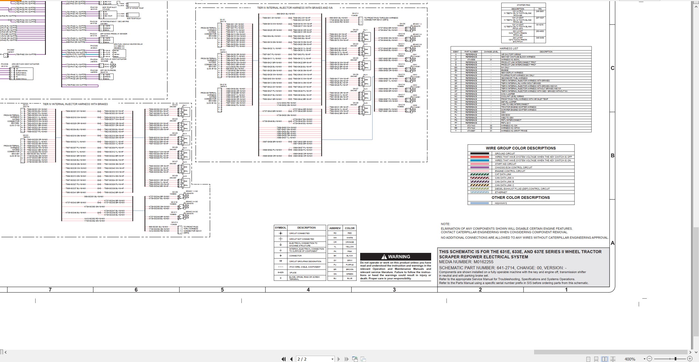Screen dimensions: 699x362
Task: Click the CHASSIS ECM CONTROL CIRCUIT label
Action: 514,167
